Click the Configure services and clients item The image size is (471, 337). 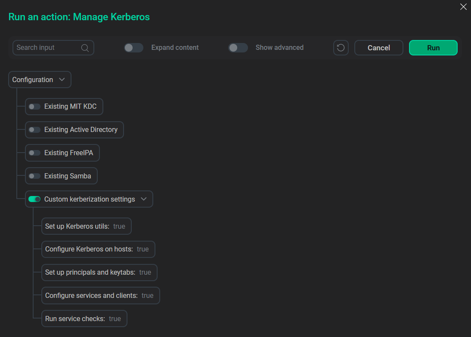coord(100,295)
